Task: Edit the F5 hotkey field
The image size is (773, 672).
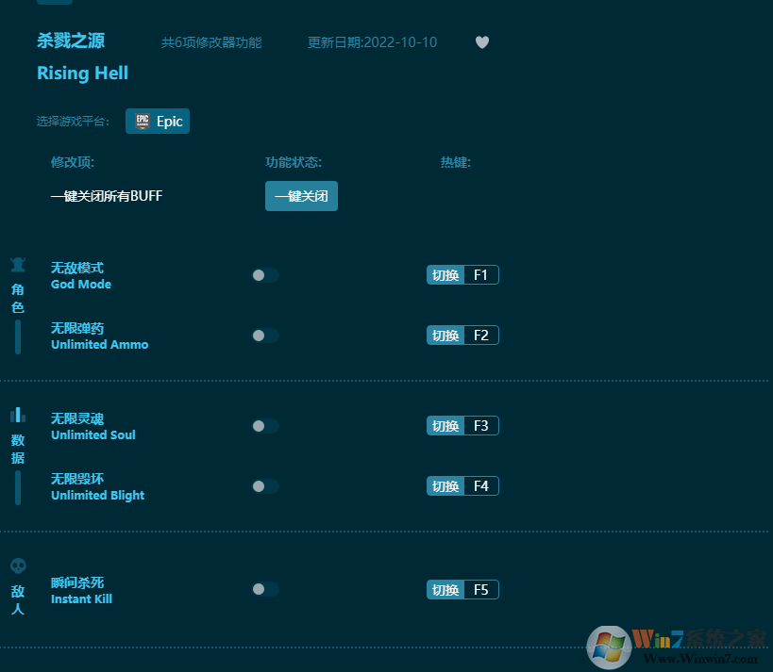Action: pos(481,590)
